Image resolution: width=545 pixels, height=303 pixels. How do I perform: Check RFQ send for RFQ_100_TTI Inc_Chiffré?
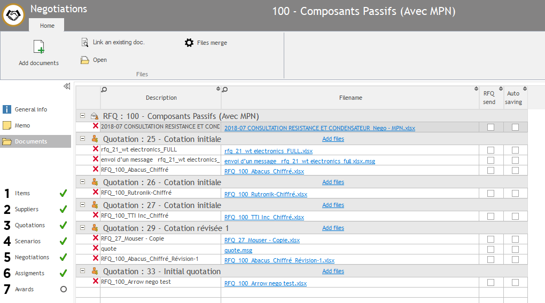pyautogui.click(x=490, y=217)
